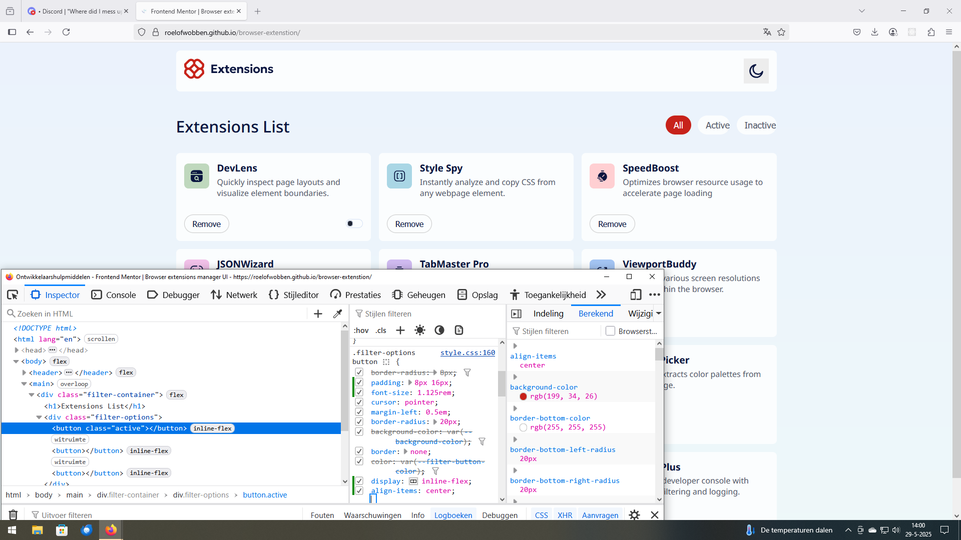Toggle the DevLens extension switch
Viewport: 961px width, 540px height.
tap(354, 223)
